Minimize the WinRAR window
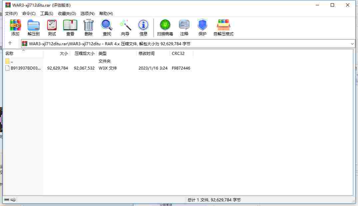The height and width of the screenshot is (206, 358). click(317, 5)
